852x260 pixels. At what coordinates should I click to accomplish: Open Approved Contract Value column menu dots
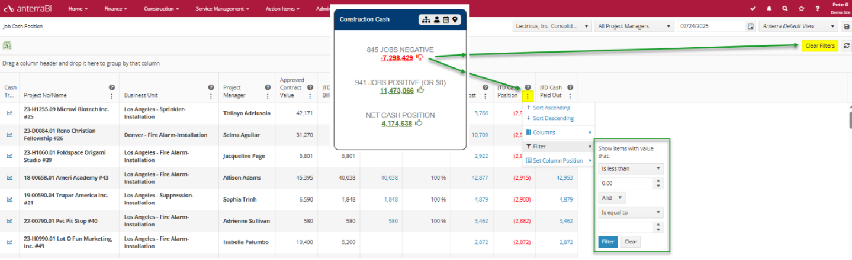(x=310, y=96)
